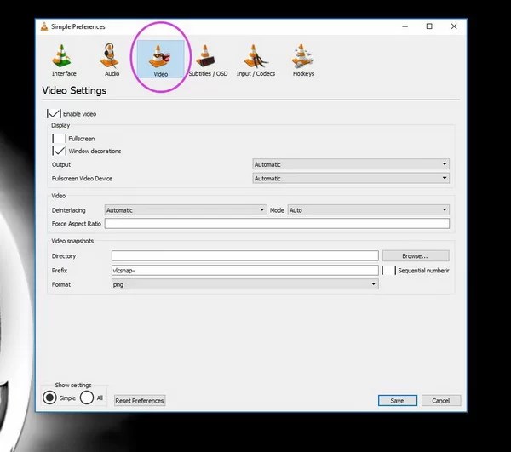Click the snapshot Directory input field
511x452 pixels.
pos(244,256)
